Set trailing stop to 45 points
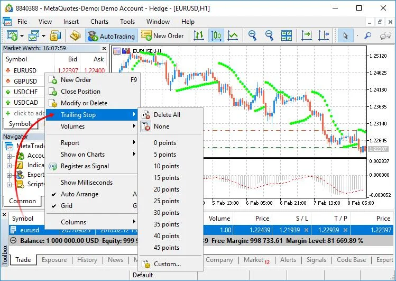Viewport: 396px width, 281px height. point(171,247)
